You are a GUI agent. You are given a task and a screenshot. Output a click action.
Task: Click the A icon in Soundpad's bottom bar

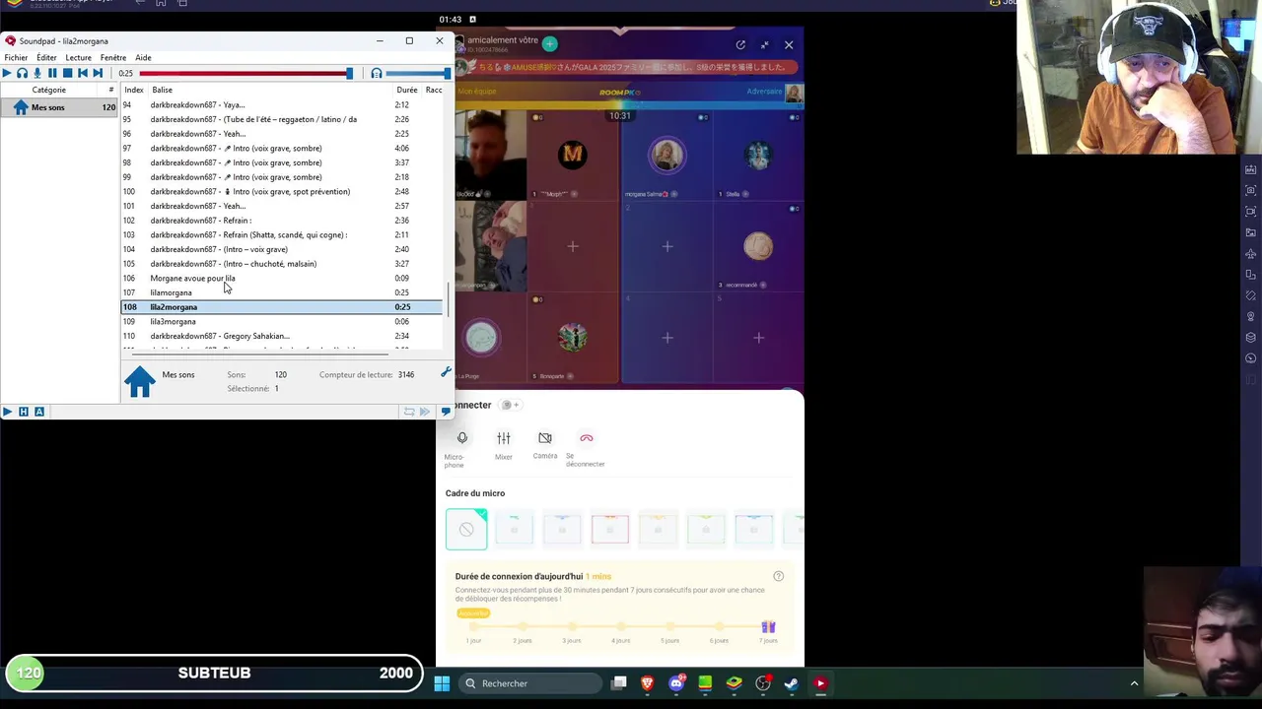tap(39, 412)
